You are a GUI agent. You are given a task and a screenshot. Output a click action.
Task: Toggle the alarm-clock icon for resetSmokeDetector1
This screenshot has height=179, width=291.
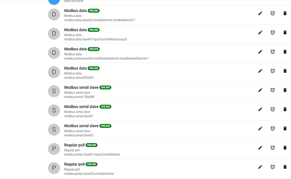[x=272, y=52]
